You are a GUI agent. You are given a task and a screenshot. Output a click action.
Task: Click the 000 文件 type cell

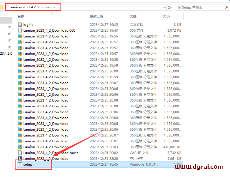click(x=137, y=30)
